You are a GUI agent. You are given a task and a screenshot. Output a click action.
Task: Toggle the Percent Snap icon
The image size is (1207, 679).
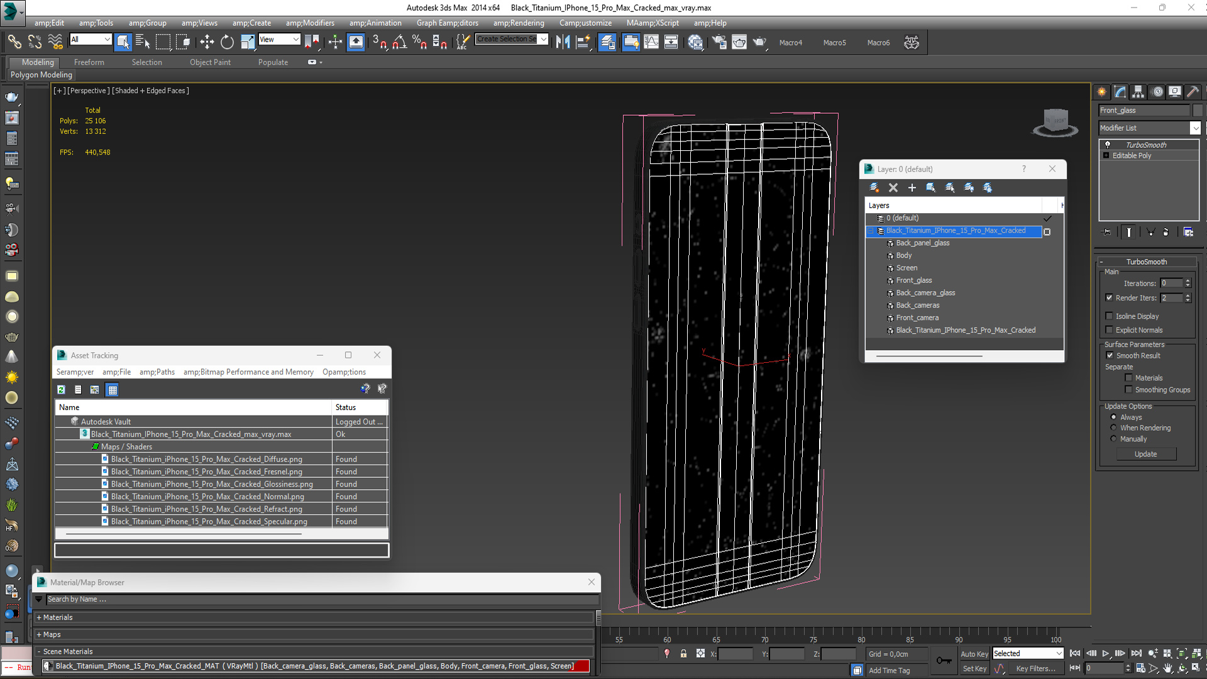pyautogui.click(x=419, y=42)
